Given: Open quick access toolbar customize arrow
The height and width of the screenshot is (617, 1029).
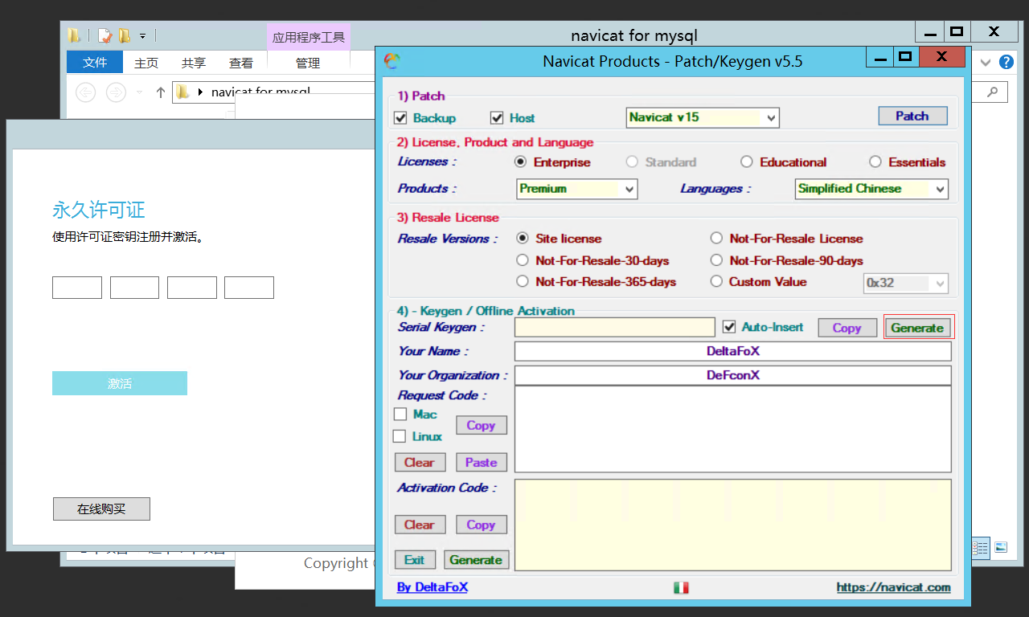Looking at the screenshot, I should click(142, 35).
